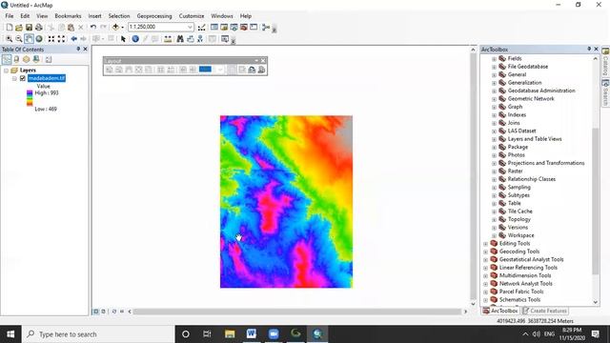Select Layers and Table Views toolset

click(535, 139)
